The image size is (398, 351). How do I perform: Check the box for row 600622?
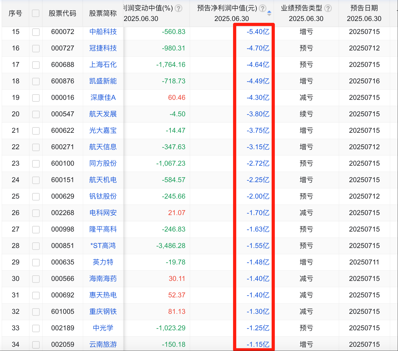pyautogui.click(x=36, y=131)
